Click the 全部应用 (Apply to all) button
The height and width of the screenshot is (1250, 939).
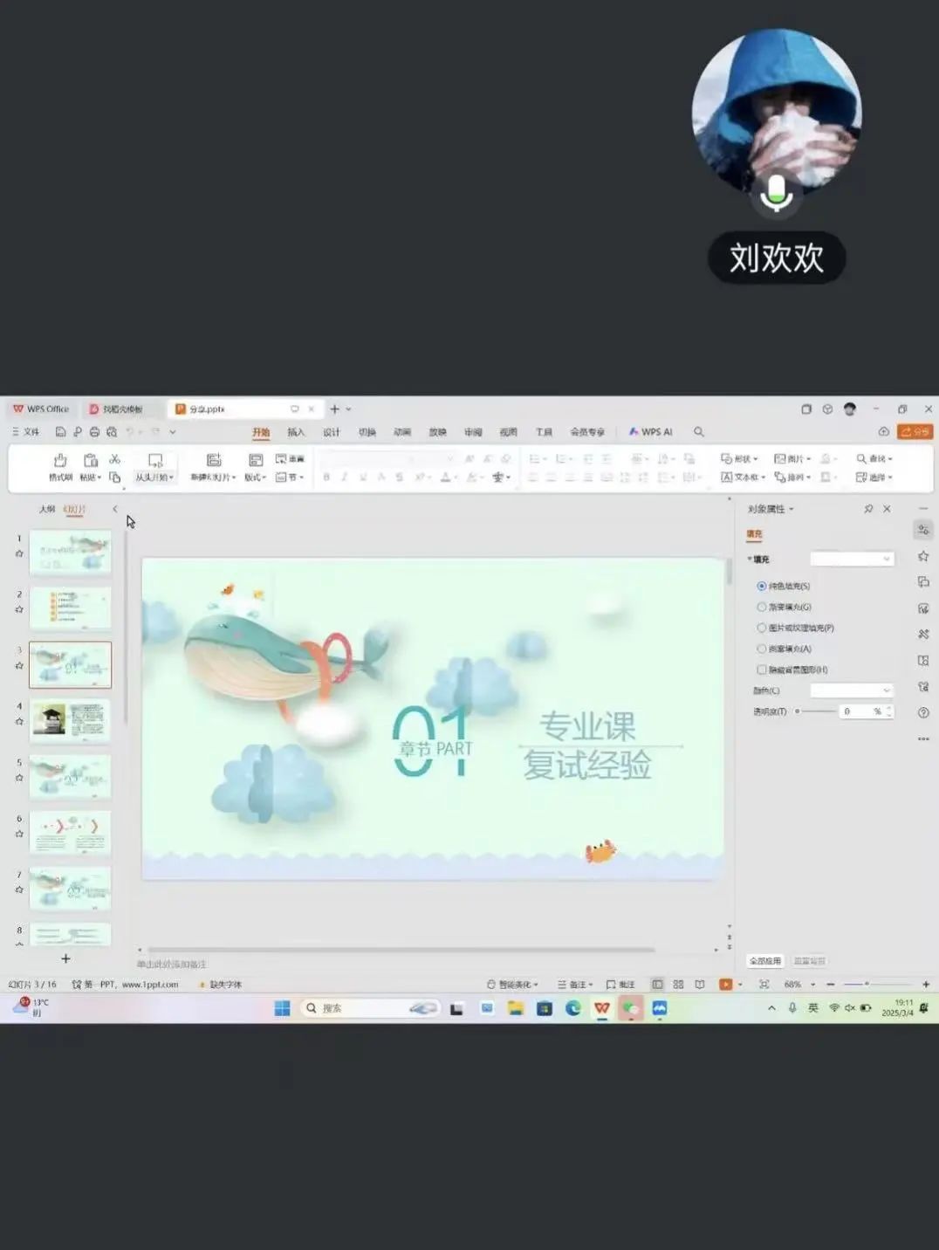coord(765,961)
